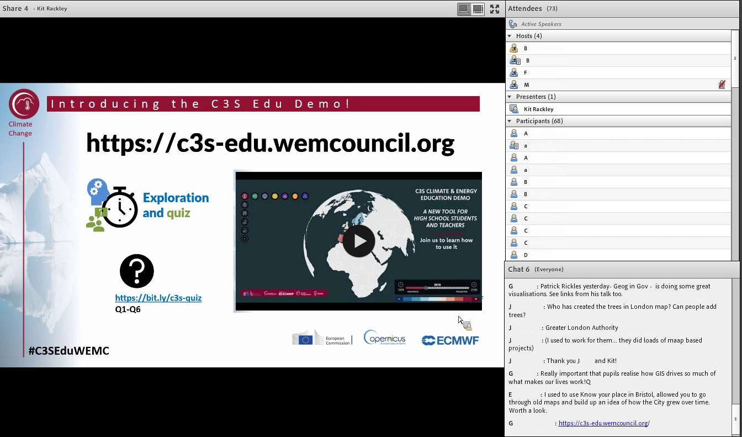Viewport: 742px width, 437px height.
Task: Play the C3S Climate & Energy demo video
Action: pos(359,241)
